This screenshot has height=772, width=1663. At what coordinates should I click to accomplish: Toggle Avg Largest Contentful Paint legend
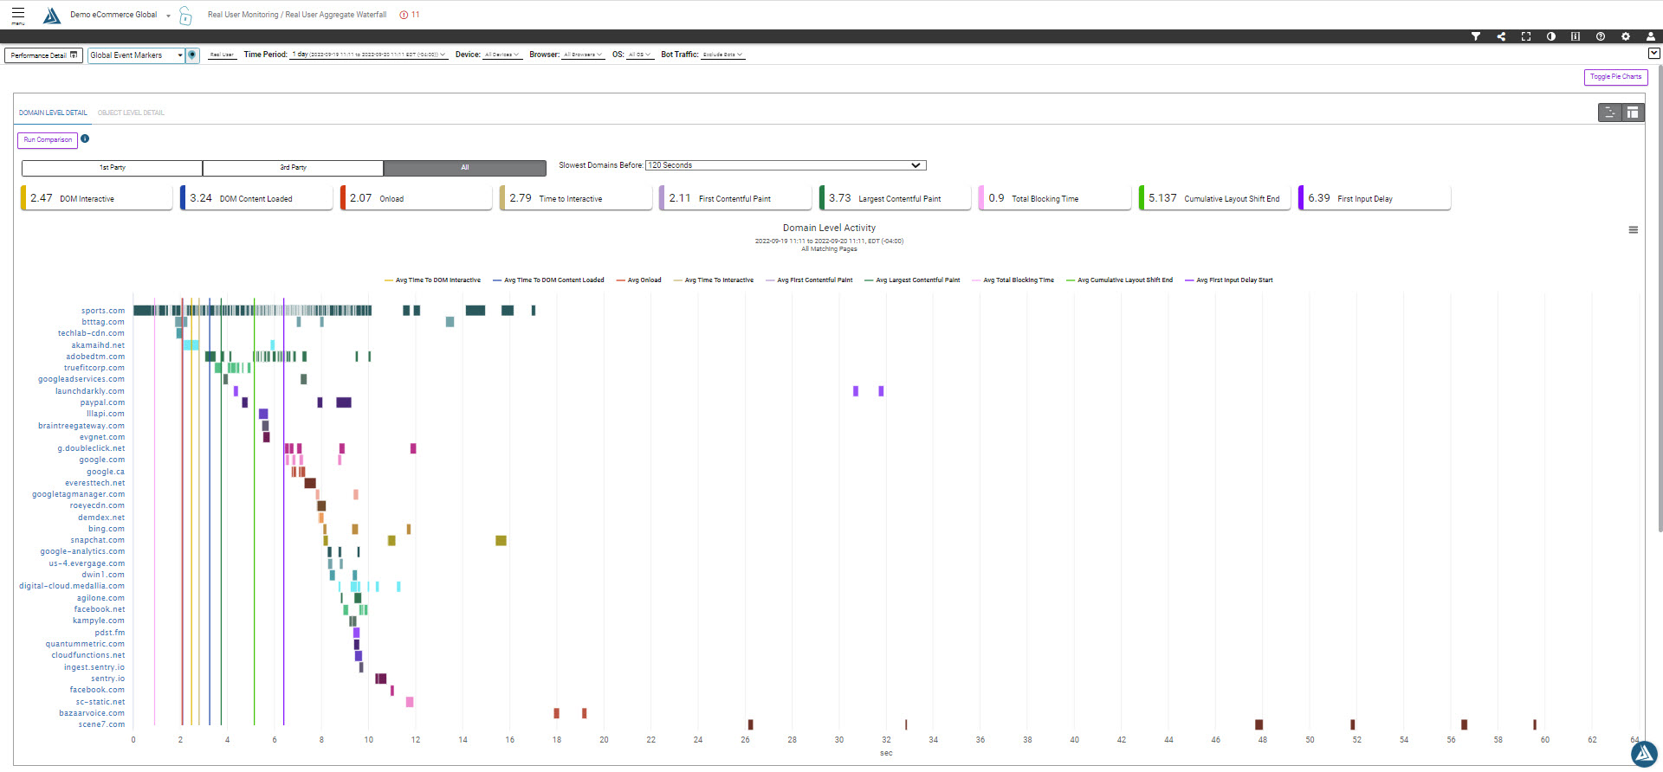point(912,280)
